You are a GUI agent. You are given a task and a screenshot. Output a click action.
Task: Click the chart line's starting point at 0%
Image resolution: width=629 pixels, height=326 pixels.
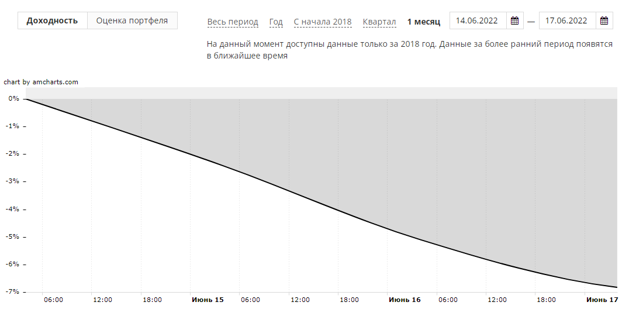[27, 99]
